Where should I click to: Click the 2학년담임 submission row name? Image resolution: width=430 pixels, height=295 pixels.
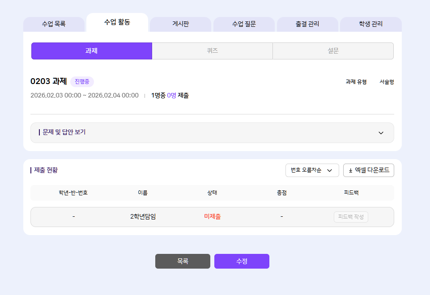(143, 217)
